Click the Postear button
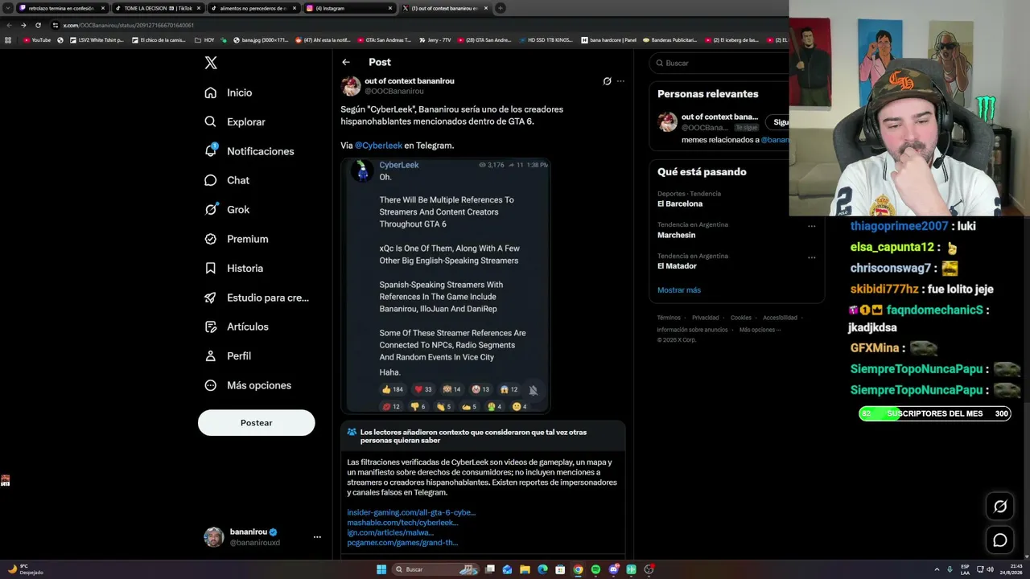 pos(256,423)
